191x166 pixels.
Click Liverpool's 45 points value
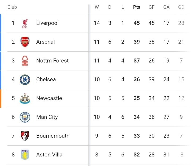[x=137, y=23]
